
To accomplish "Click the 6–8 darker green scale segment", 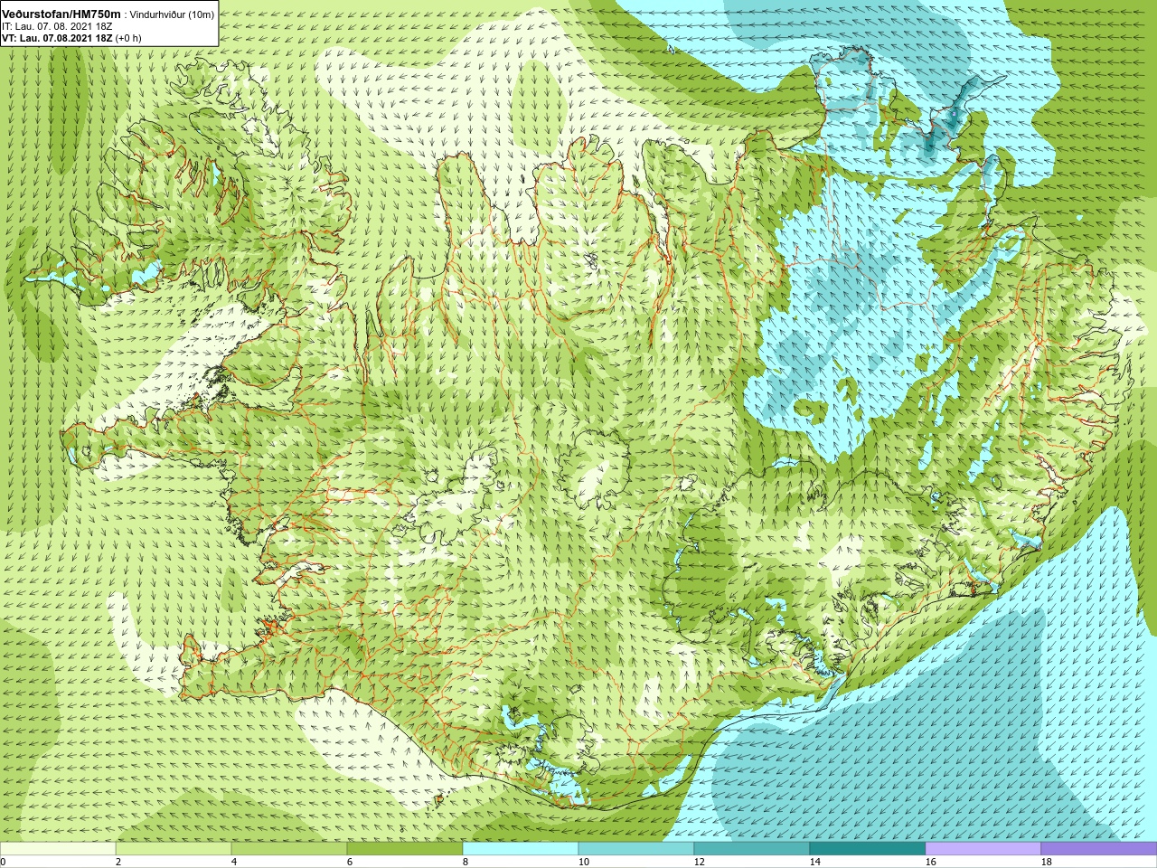I will (405, 849).
